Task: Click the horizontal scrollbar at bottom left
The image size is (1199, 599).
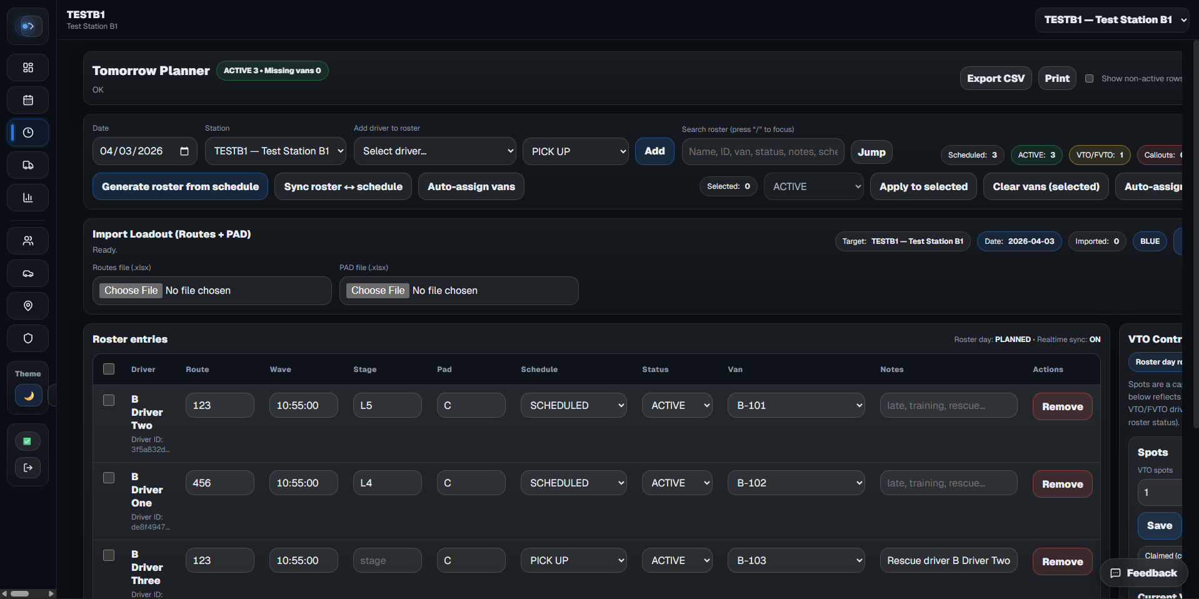Action: (x=20, y=593)
